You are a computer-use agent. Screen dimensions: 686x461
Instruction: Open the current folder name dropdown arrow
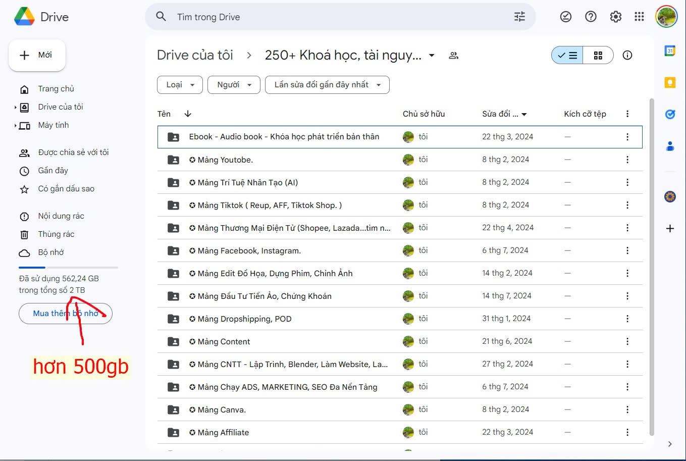[x=432, y=55]
